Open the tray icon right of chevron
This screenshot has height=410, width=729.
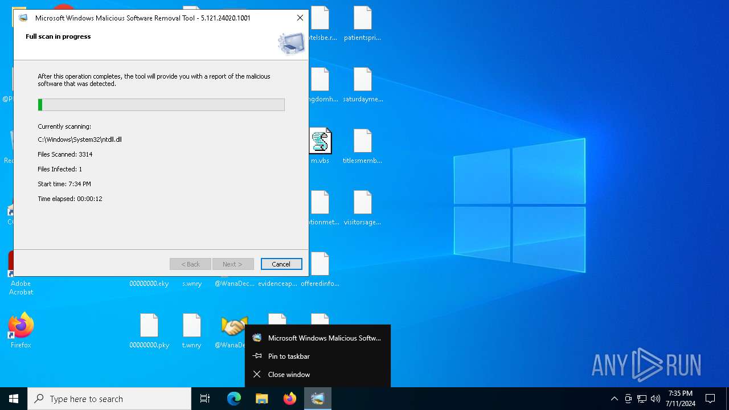coord(628,399)
